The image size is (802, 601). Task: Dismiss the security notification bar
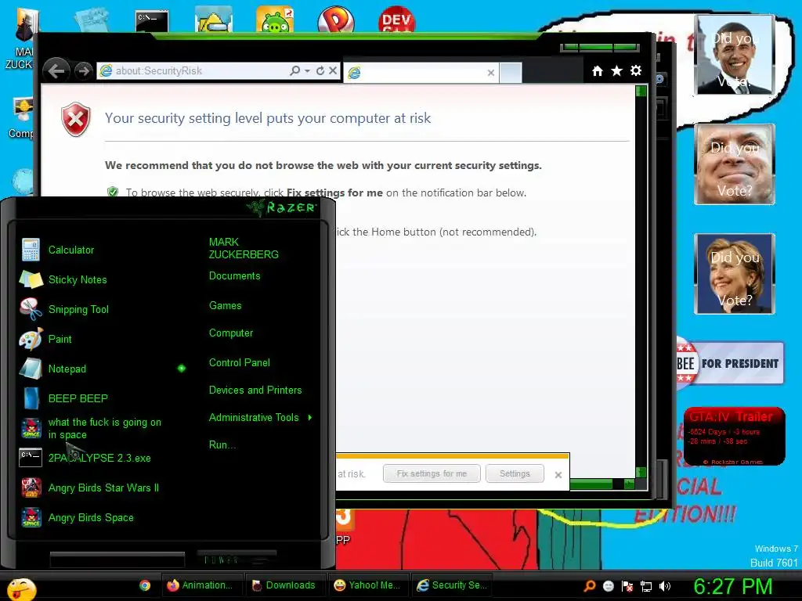(558, 475)
